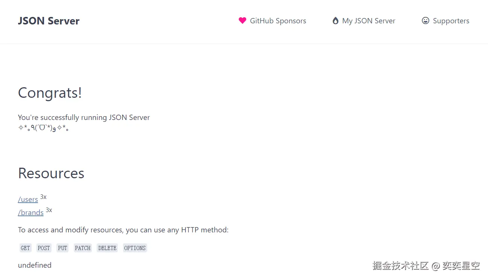Open the /brands resource link
The image size is (488, 279).
(31, 213)
